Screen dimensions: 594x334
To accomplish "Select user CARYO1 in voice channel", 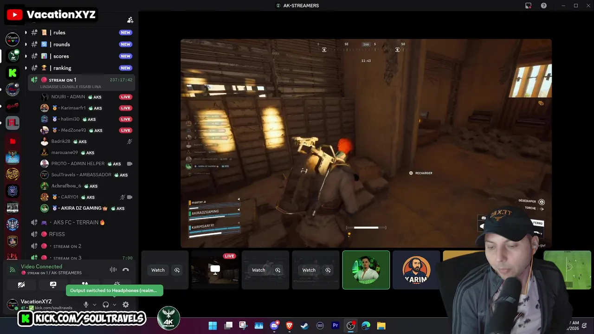I will coord(86,197).
